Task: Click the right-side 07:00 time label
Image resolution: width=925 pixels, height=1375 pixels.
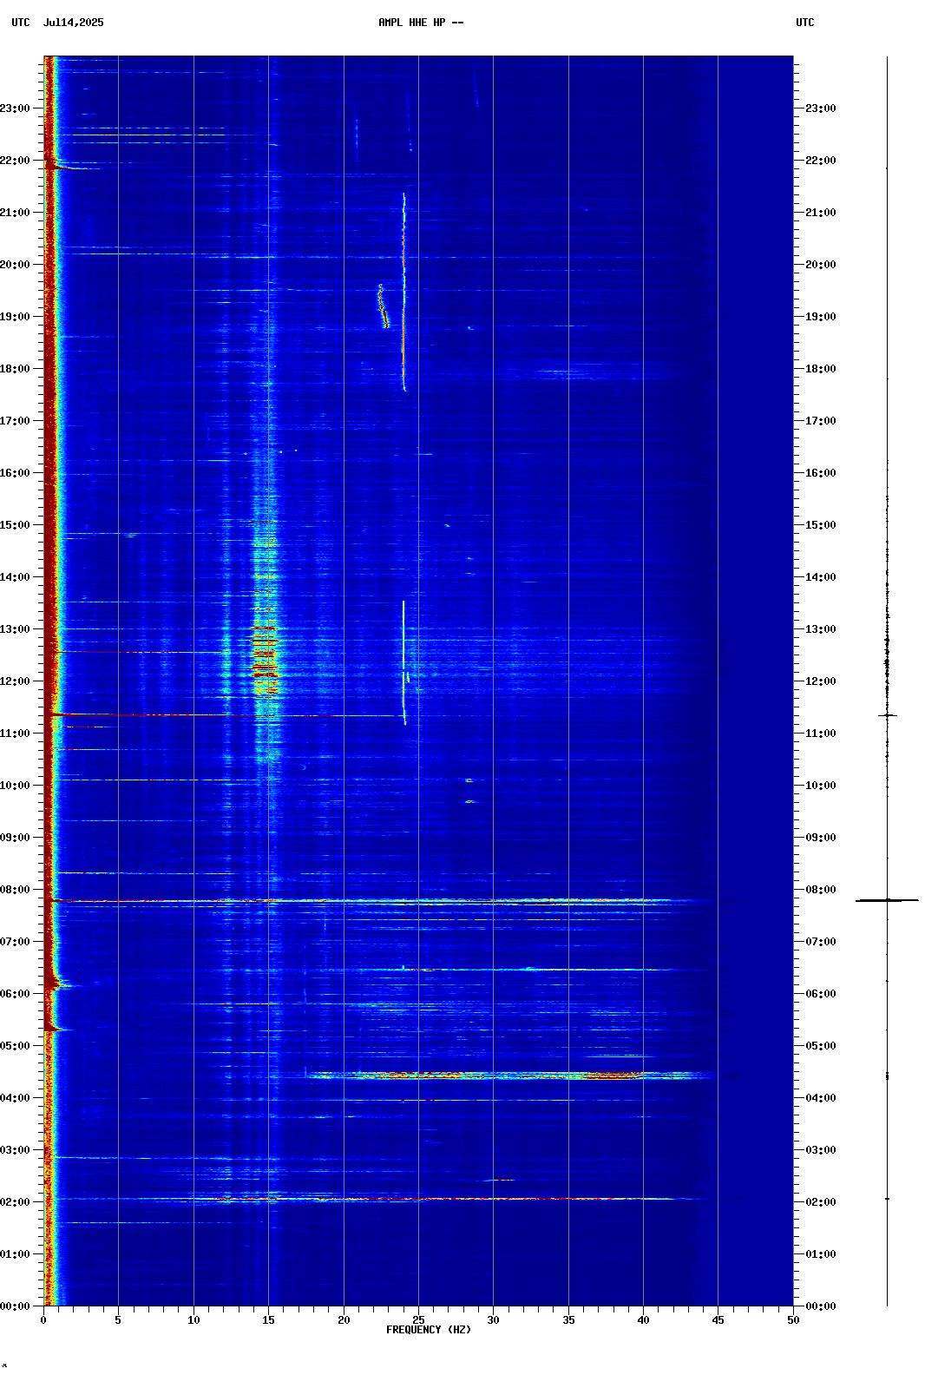Action: coord(821,942)
